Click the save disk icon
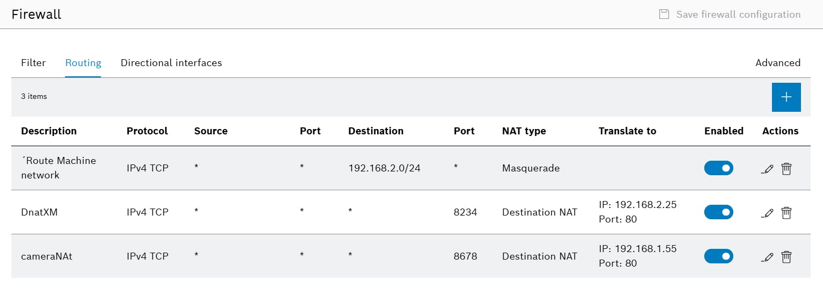 point(664,15)
